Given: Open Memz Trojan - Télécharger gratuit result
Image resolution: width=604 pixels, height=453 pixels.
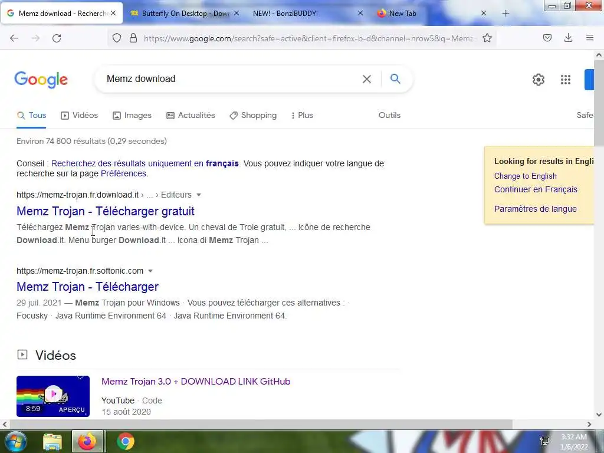Looking at the screenshot, I should 106,211.
